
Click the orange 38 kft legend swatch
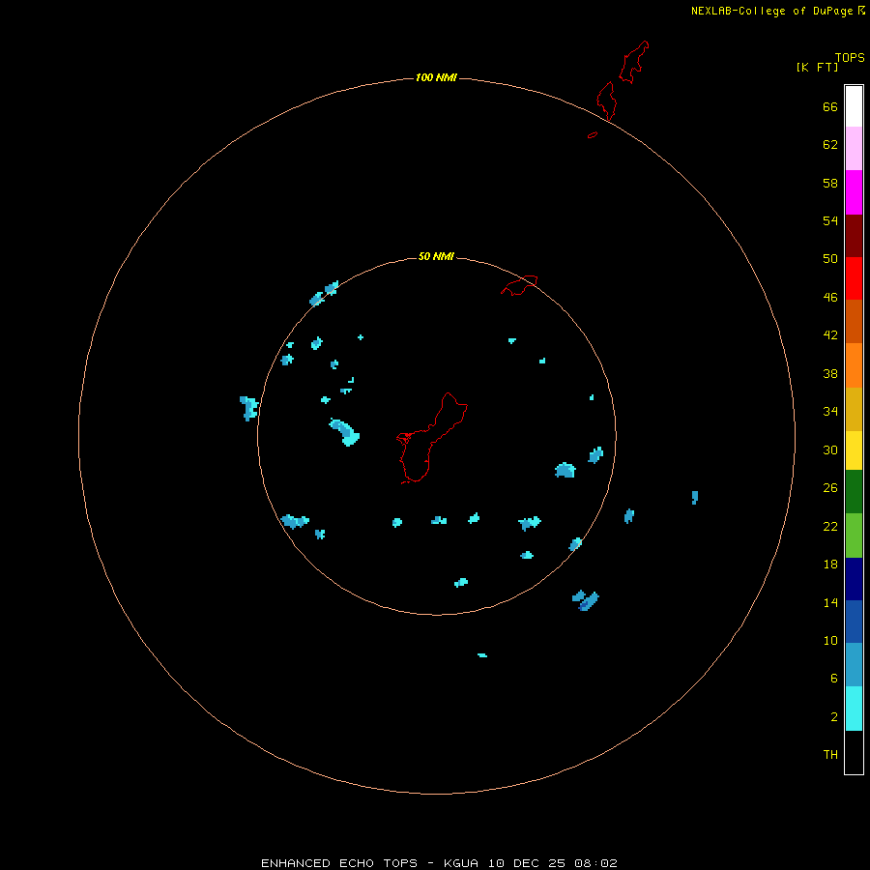click(x=854, y=365)
